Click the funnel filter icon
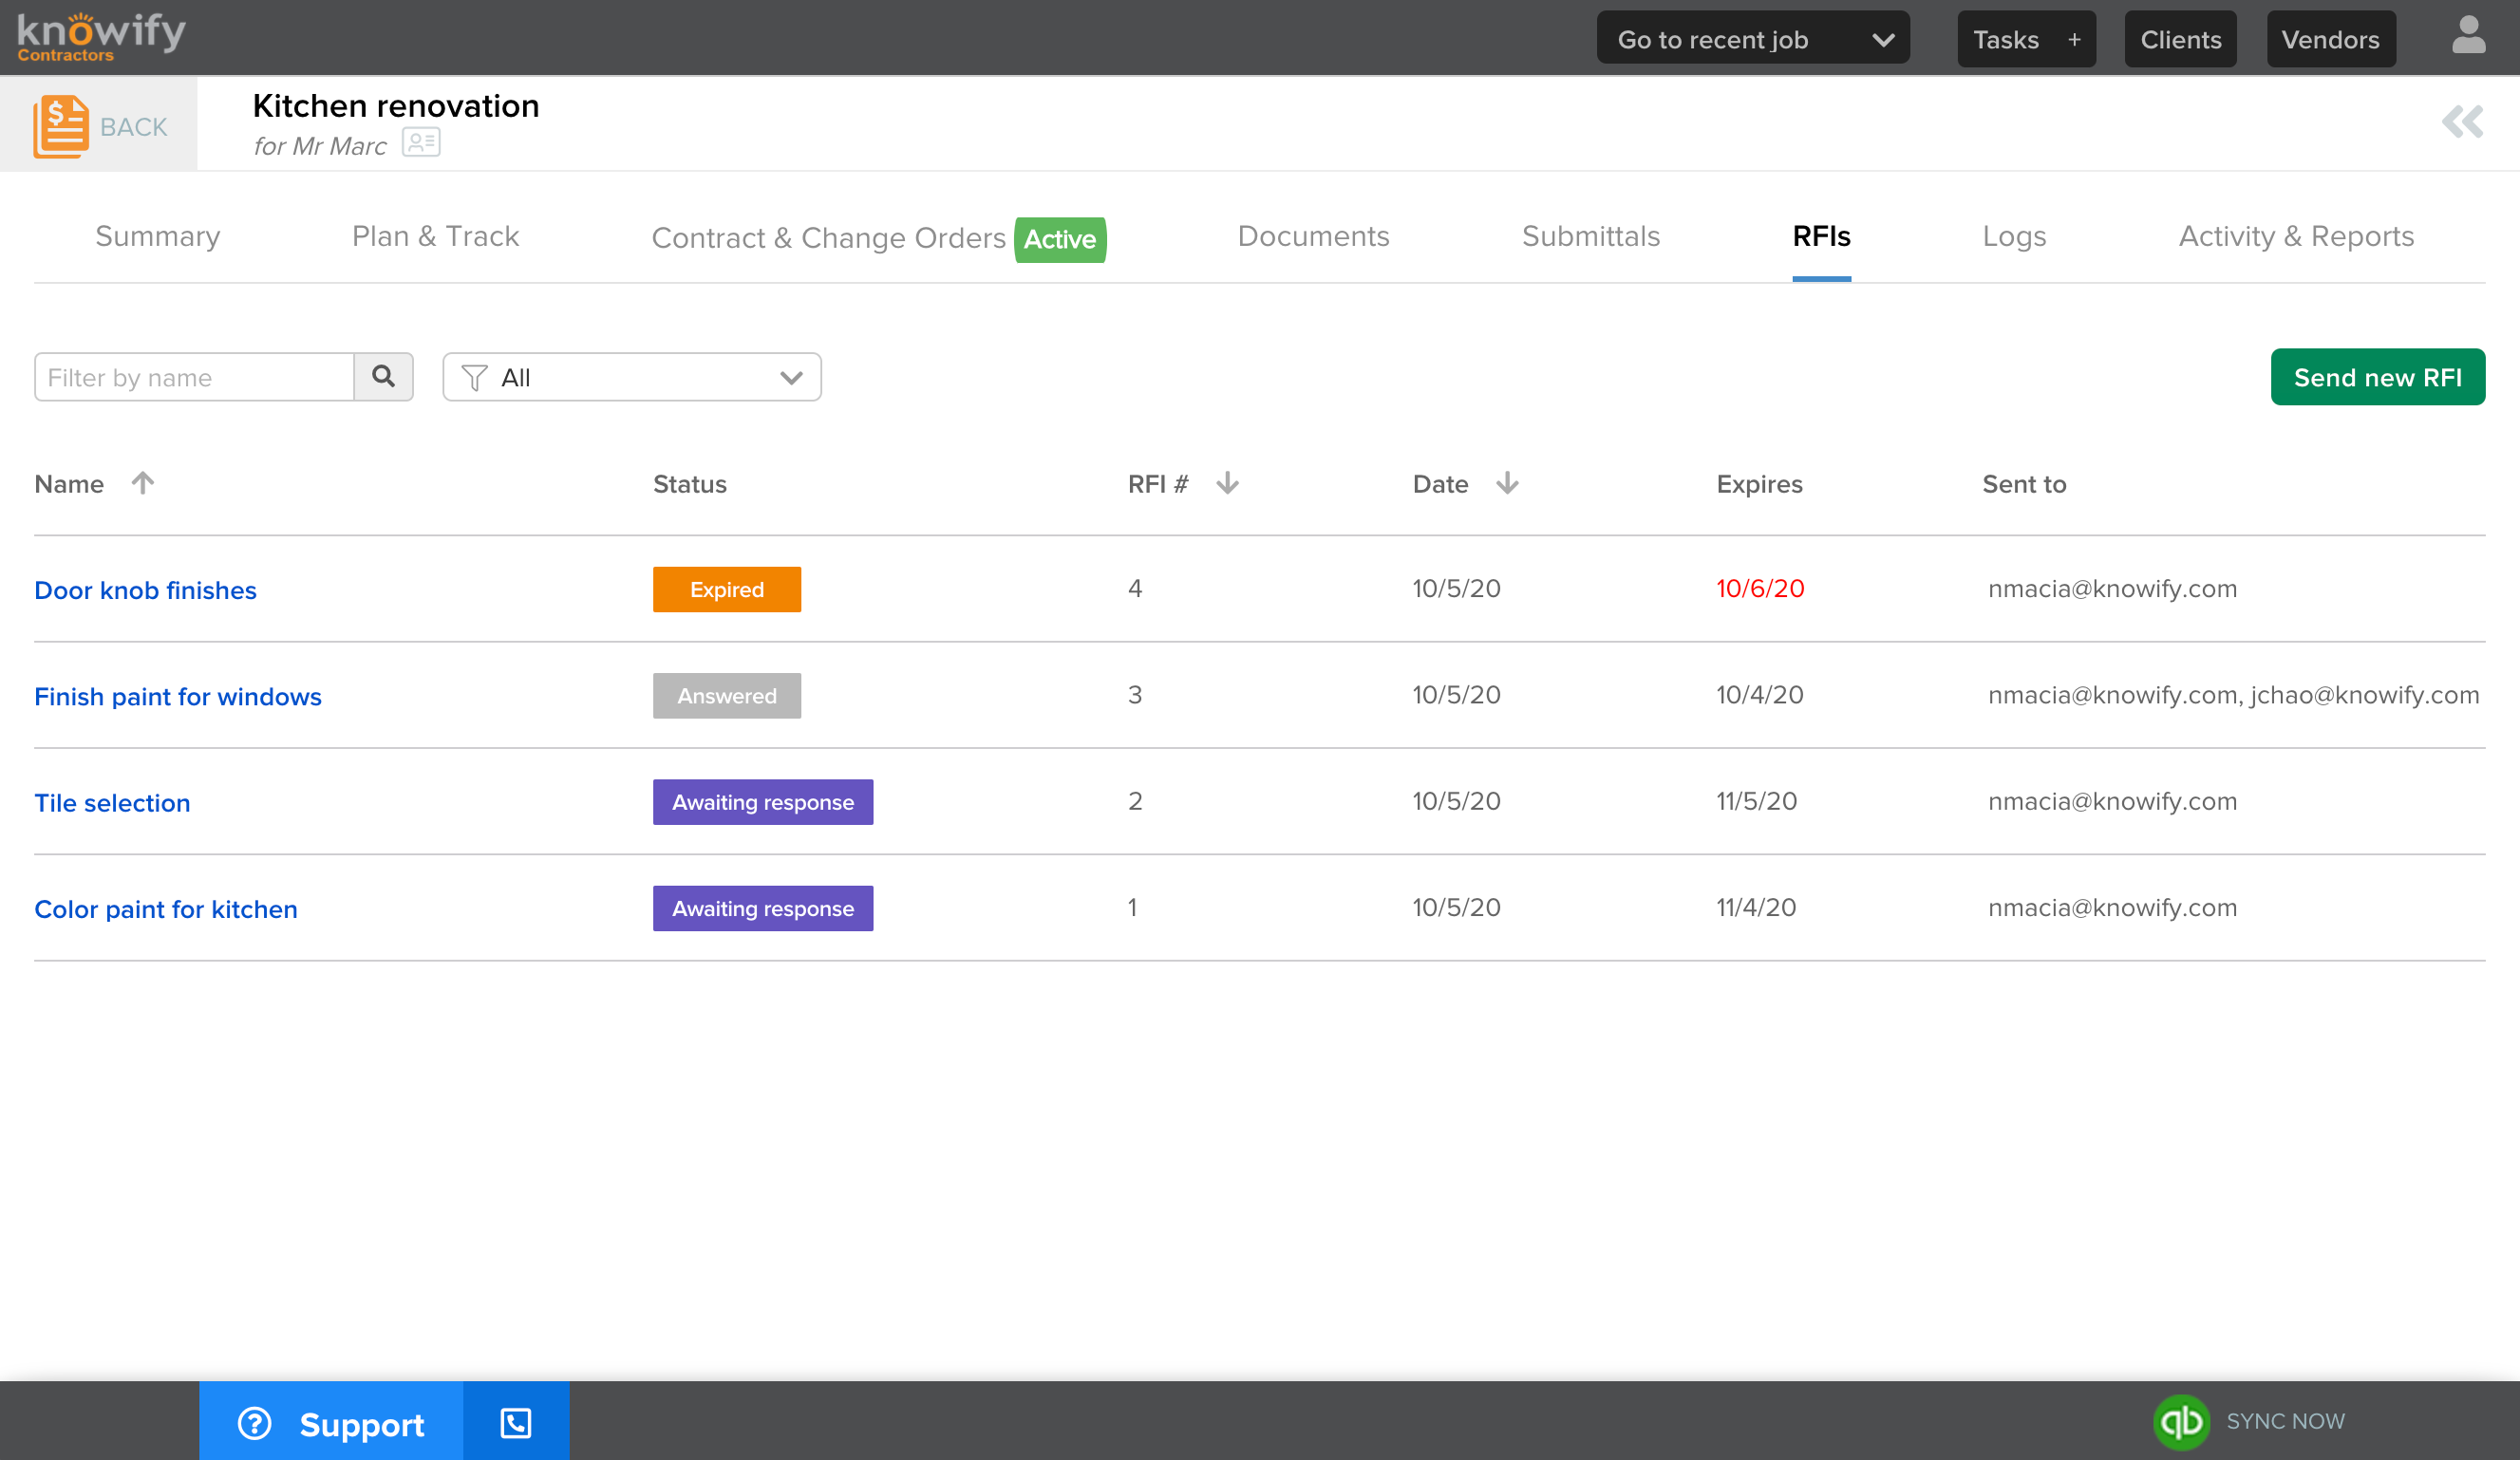The image size is (2520, 1460). click(x=474, y=377)
